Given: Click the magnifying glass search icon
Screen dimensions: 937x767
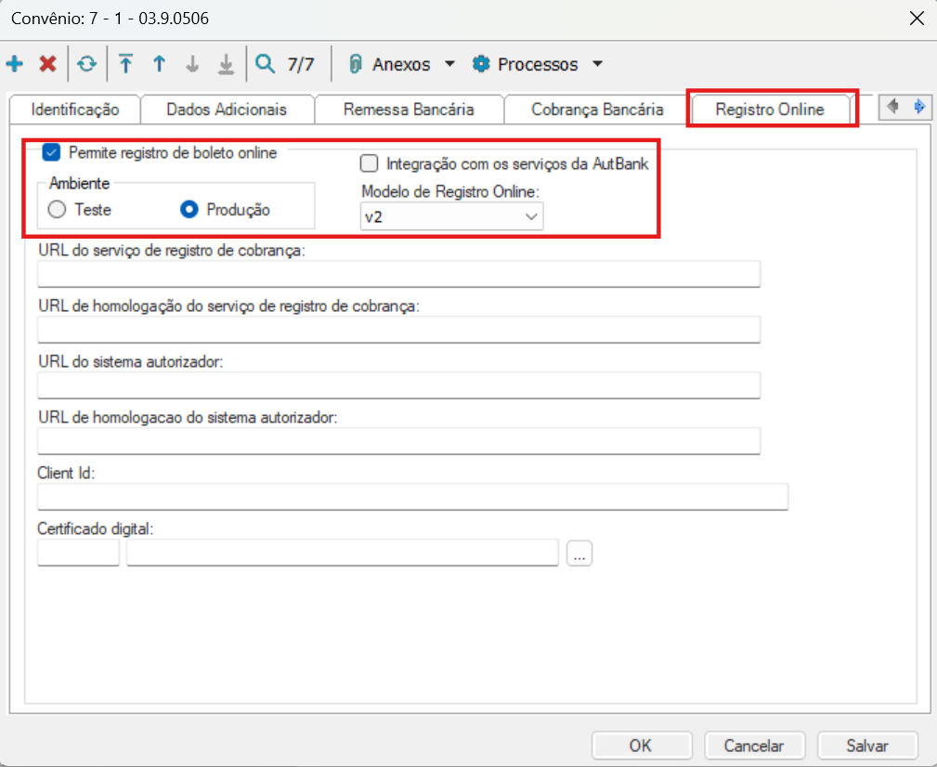Looking at the screenshot, I should click(x=265, y=63).
